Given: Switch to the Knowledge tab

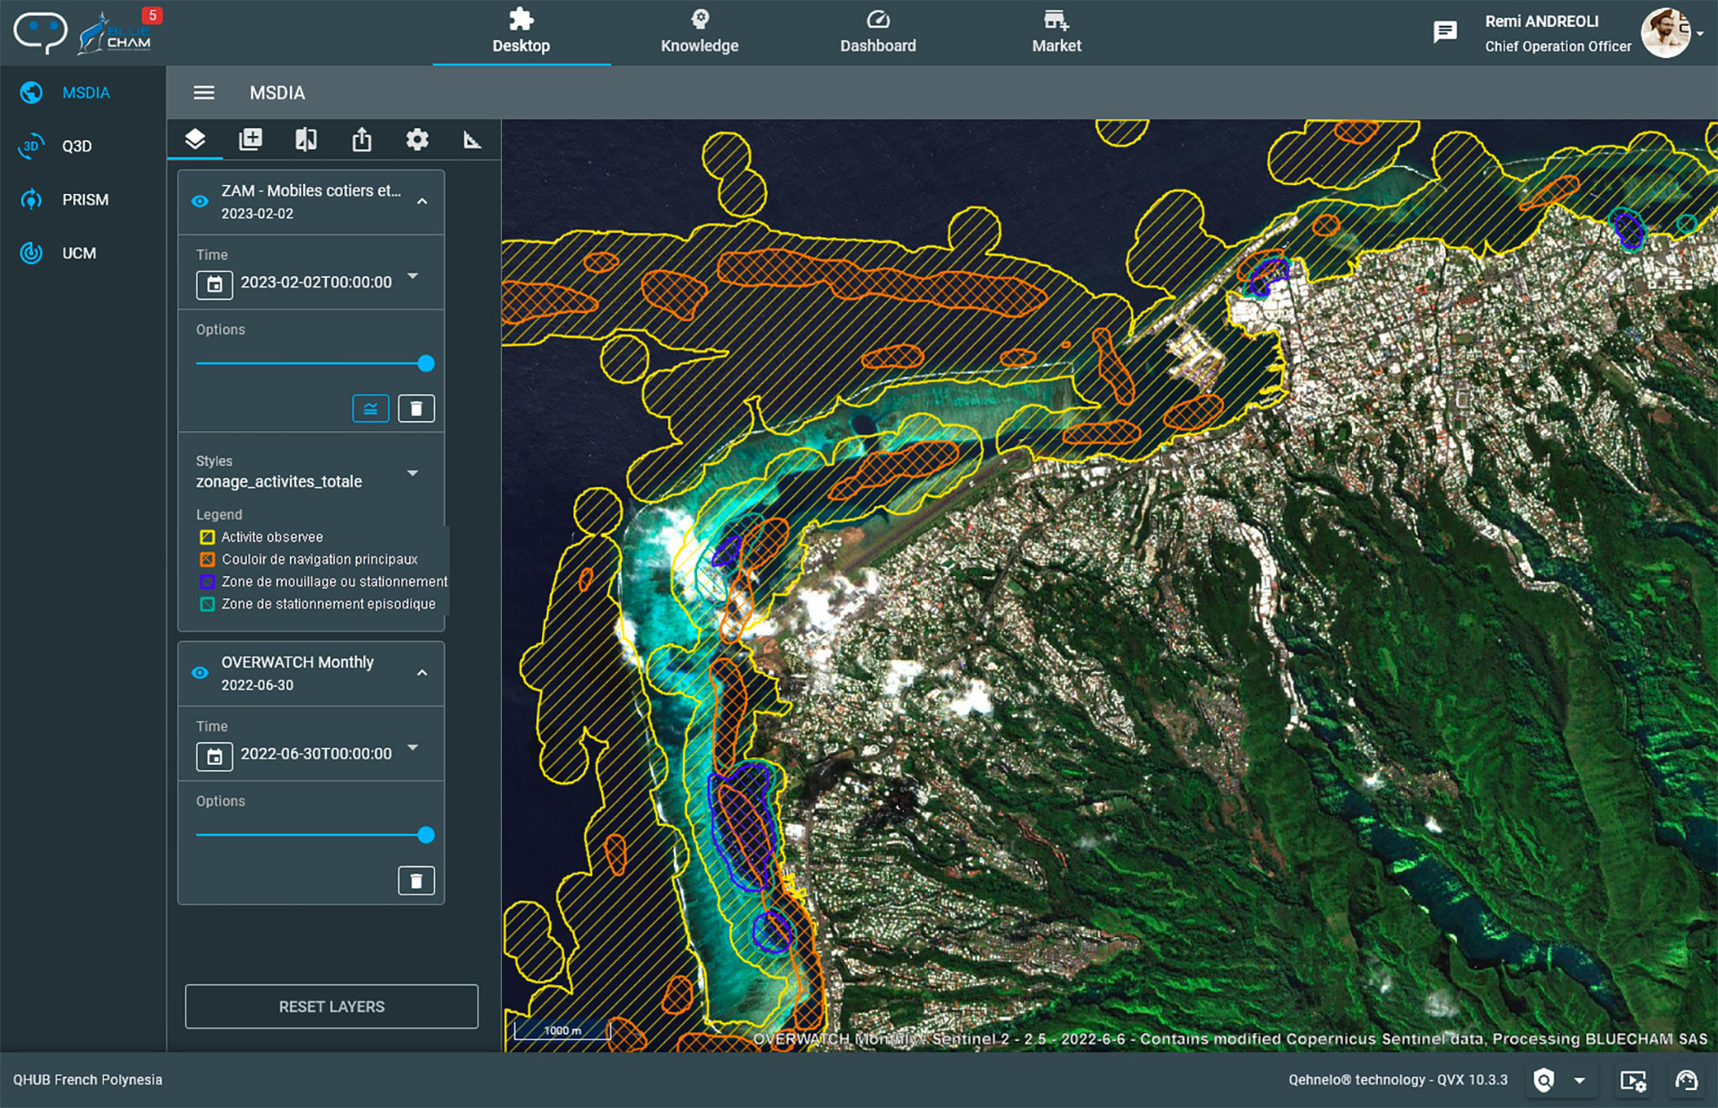Looking at the screenshot, I should tap(699, 32).
